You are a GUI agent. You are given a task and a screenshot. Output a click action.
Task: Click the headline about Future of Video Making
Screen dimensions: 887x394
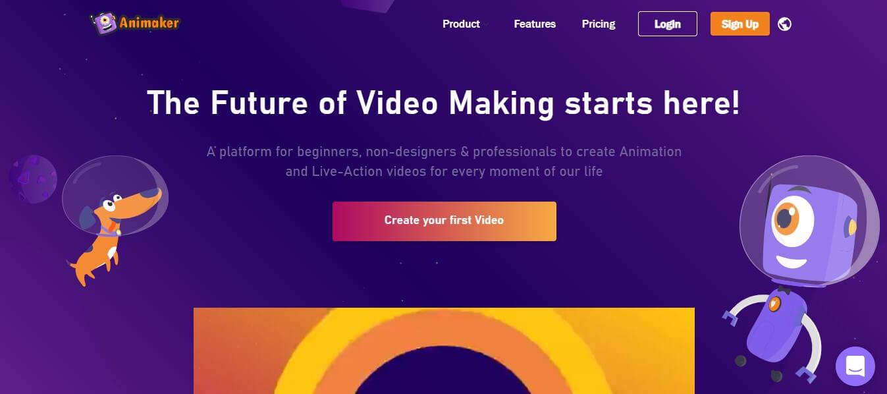(443, 103)
